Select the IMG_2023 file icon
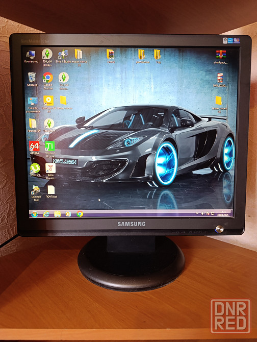This screenshot has height=342, width=257. tap(220, 80)
